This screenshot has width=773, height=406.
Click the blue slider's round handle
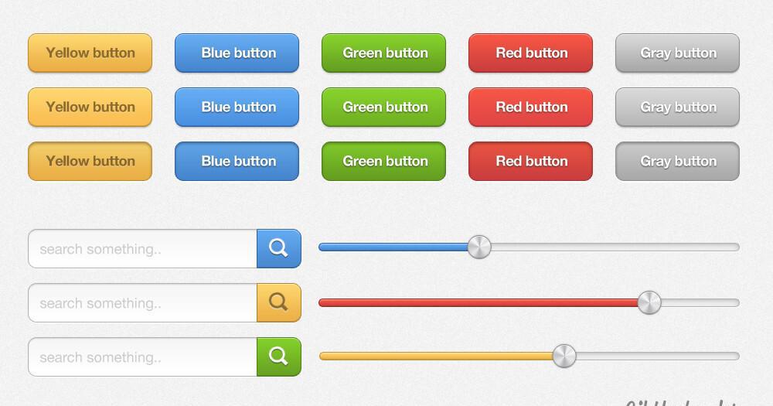pos(479,247)
